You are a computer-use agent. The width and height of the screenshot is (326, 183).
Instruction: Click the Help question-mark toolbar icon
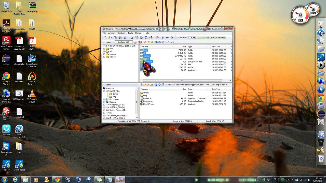167,38
